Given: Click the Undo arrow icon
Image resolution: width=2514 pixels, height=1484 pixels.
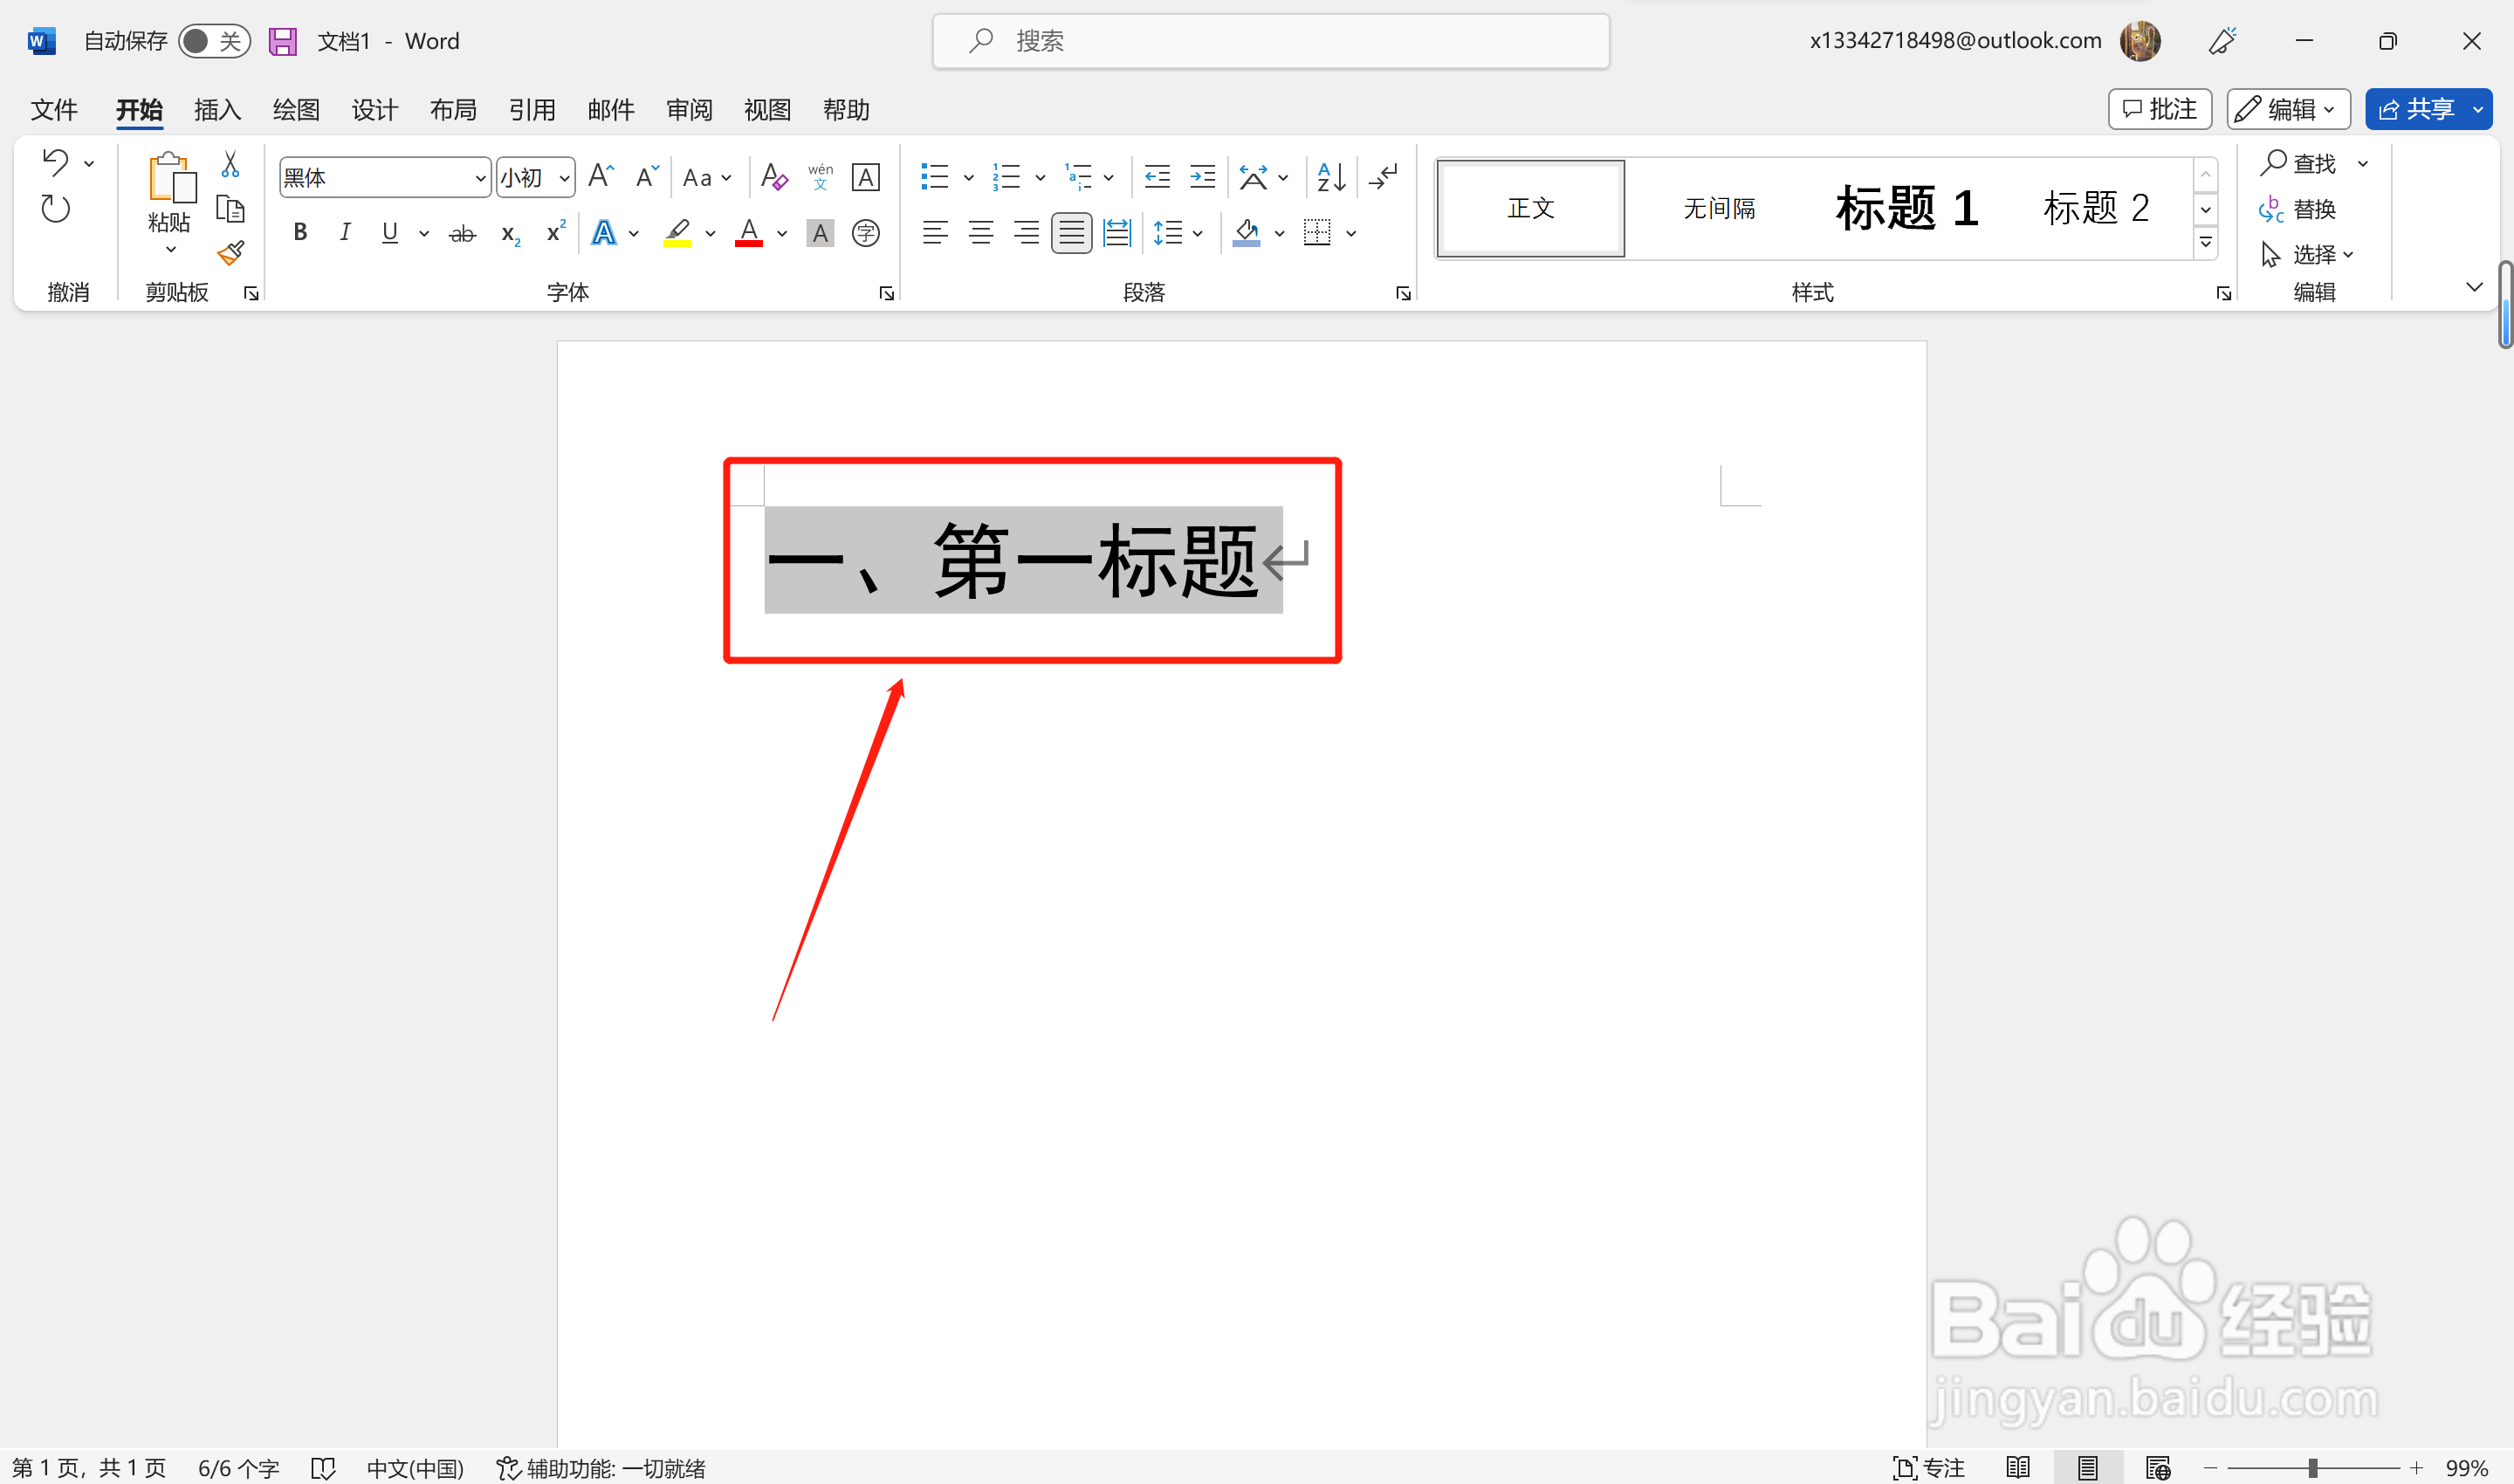Looking at the screenshot, I should [56, 162].
